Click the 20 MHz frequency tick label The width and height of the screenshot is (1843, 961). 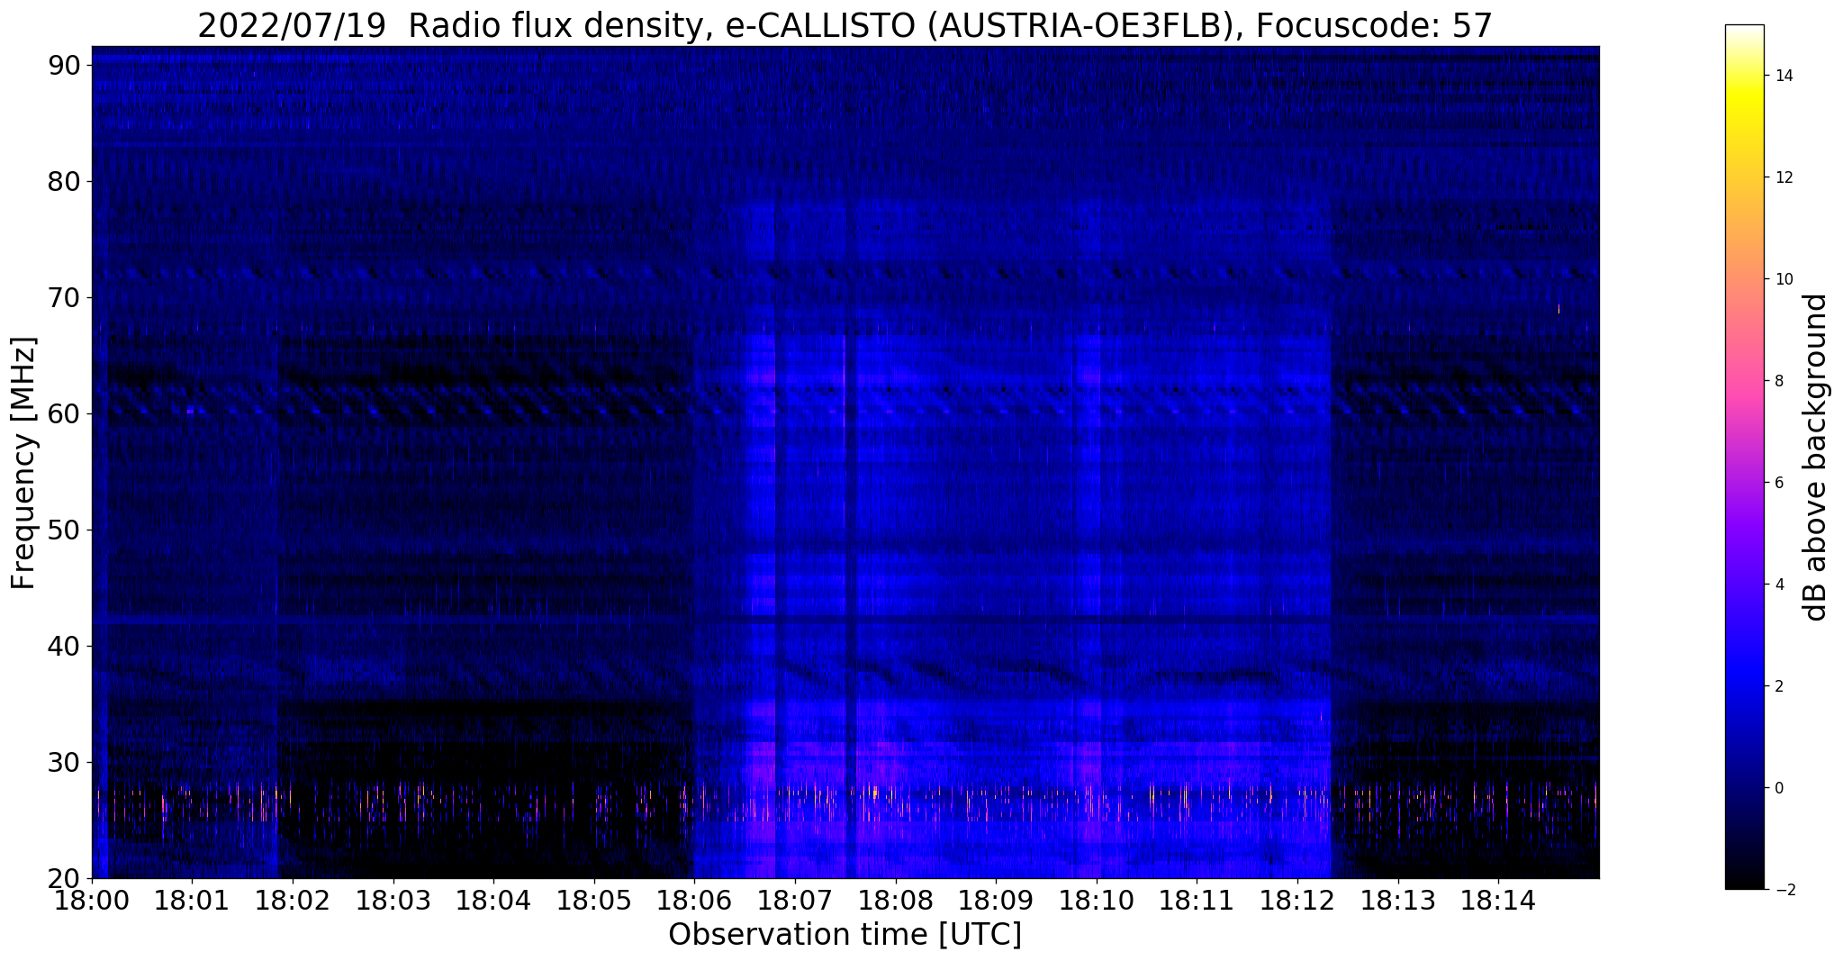(63, 878)
